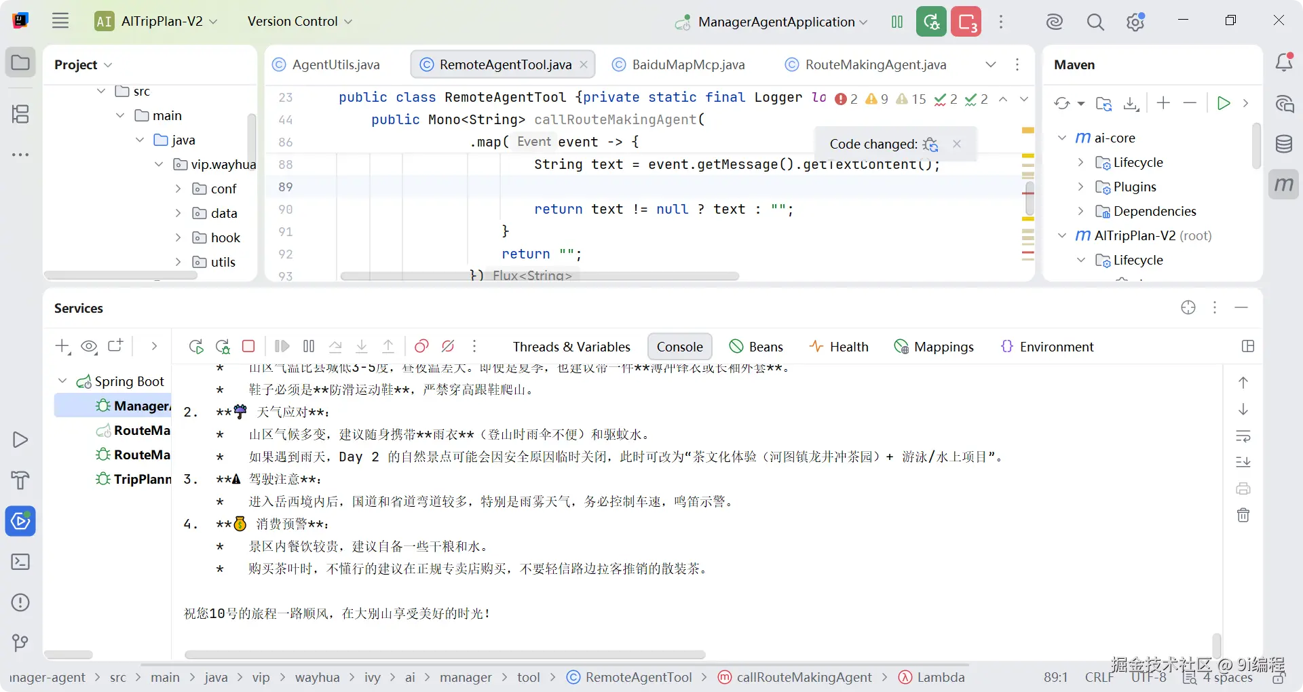Click editor horizontal scrollbar

click(540, 276)
